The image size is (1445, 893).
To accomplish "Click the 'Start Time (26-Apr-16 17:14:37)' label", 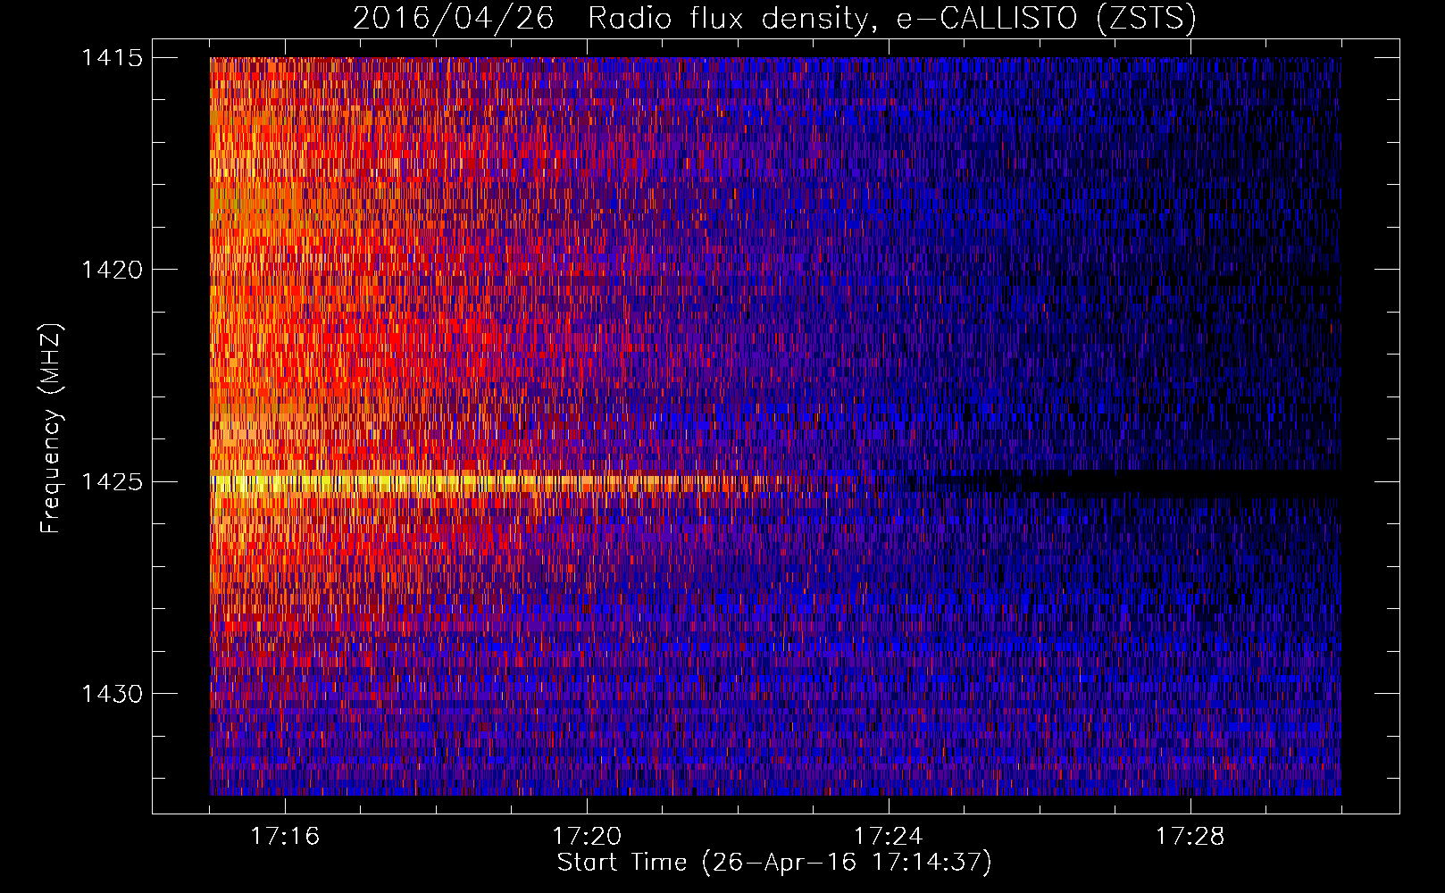I will 774,863.
